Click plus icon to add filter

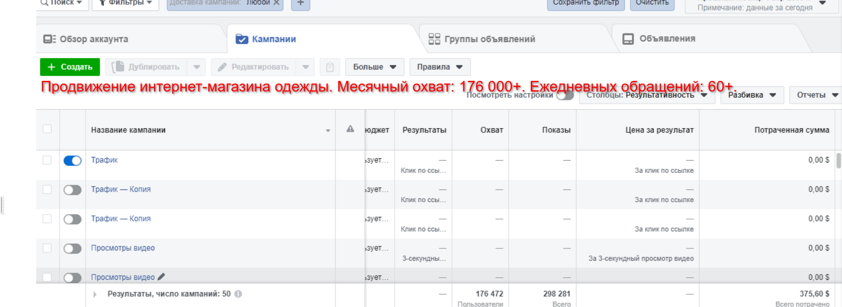pos(301,3)
